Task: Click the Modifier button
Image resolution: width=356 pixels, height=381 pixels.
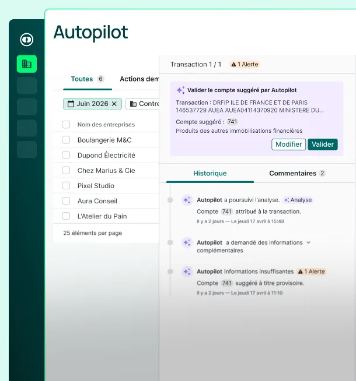Action: (289, 144)
